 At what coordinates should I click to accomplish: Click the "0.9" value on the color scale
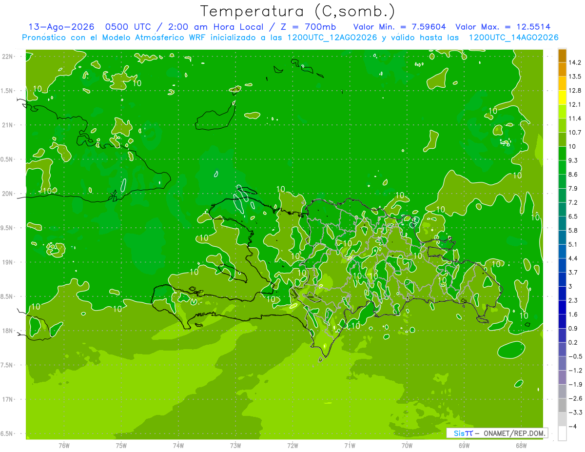tap(573, 328)
